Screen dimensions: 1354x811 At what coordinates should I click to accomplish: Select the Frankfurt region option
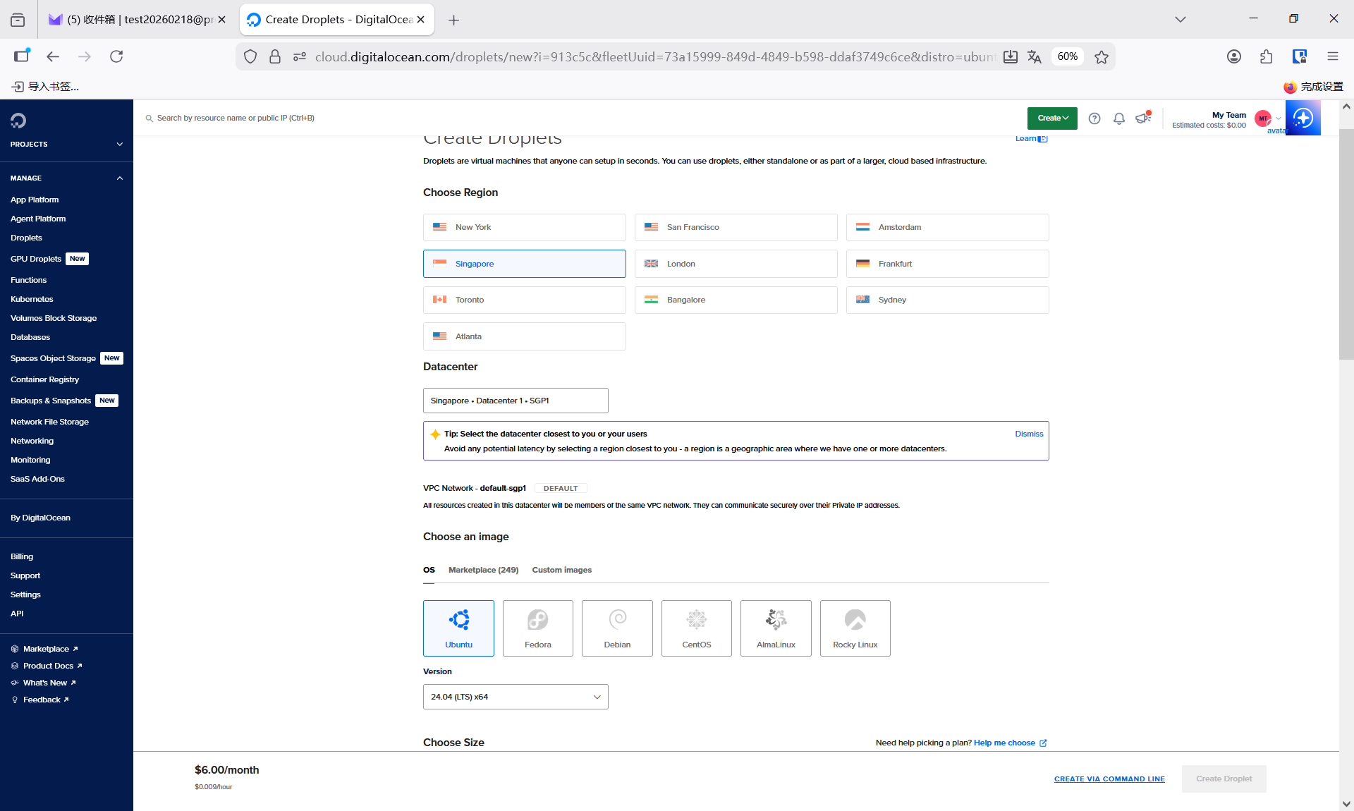[947, 264]
